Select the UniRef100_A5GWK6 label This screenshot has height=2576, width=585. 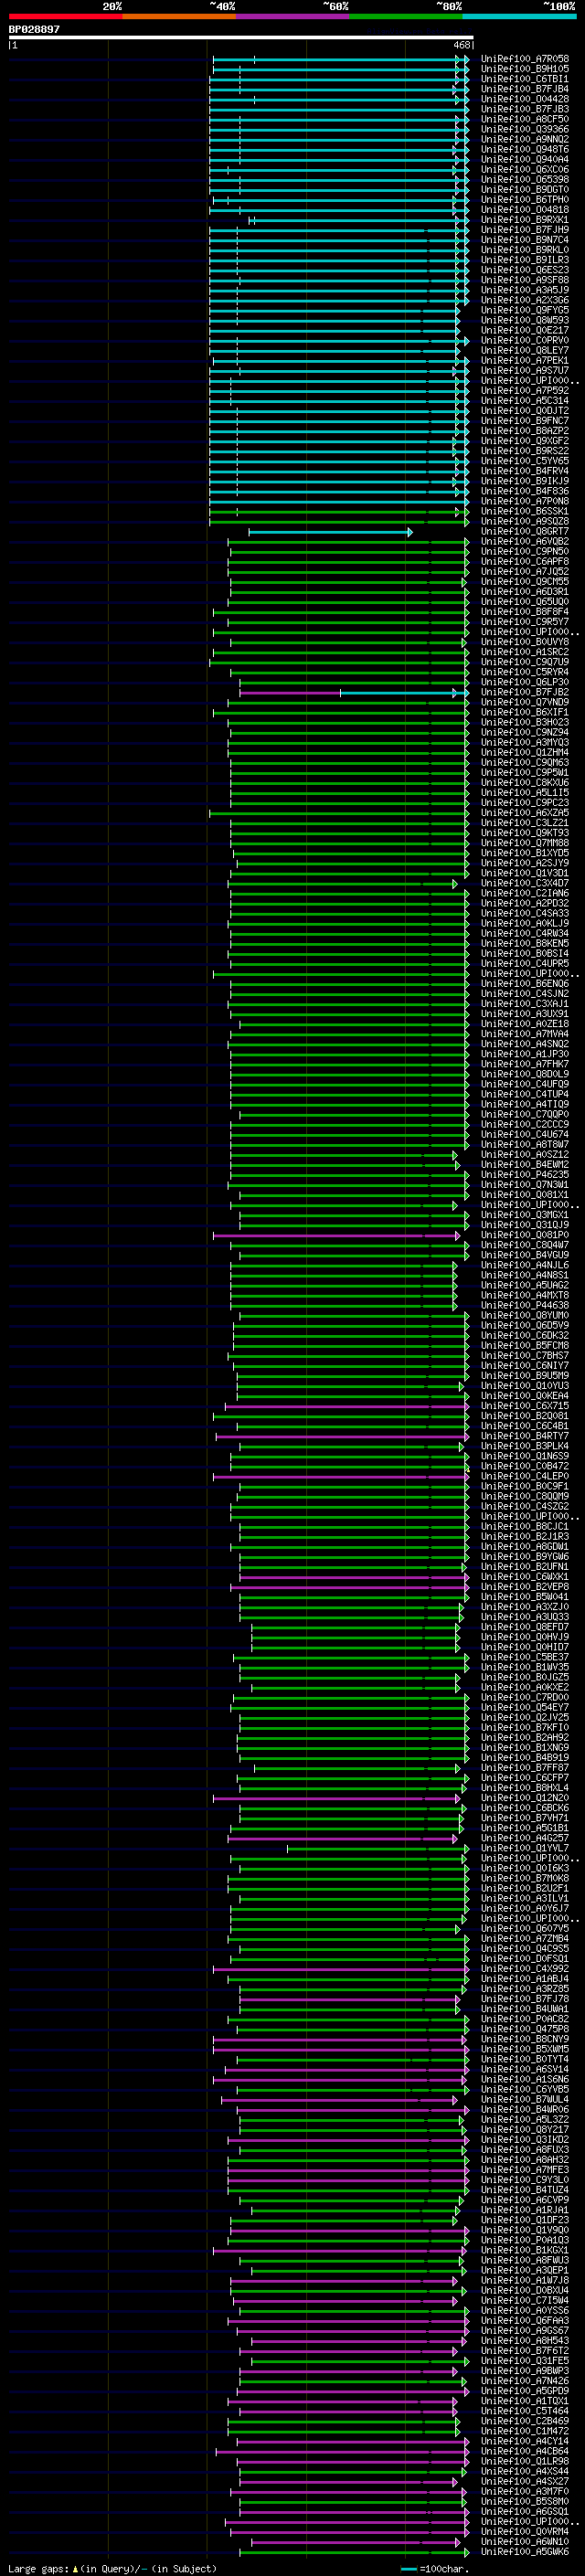click(524, 2551)
